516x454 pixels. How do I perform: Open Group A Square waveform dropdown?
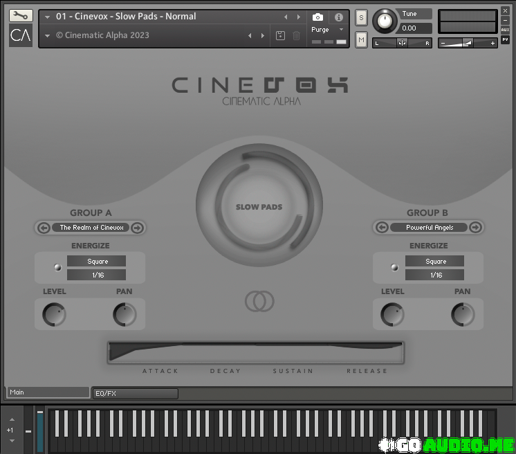pyautogui.click(x=97, y=262)
